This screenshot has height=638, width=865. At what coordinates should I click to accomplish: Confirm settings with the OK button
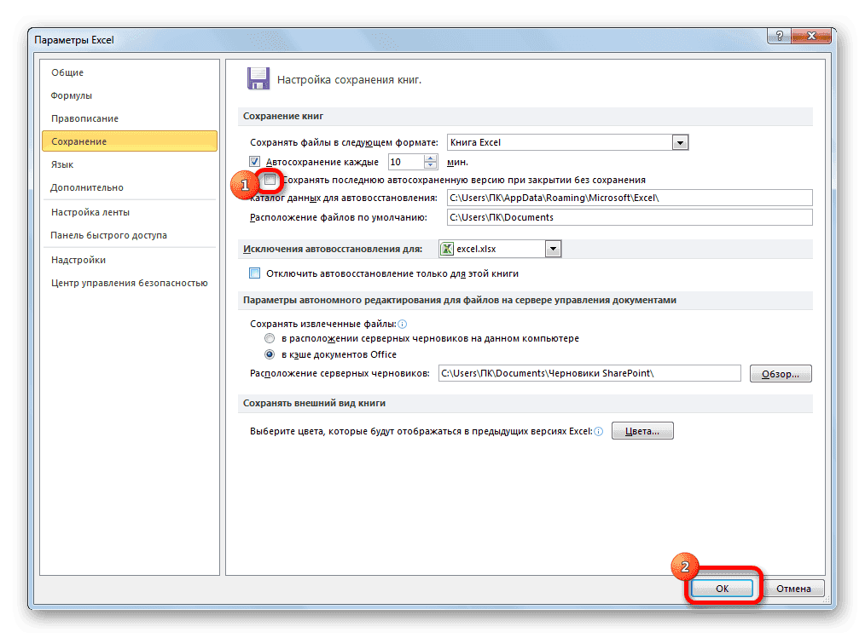tap(722, 588)
